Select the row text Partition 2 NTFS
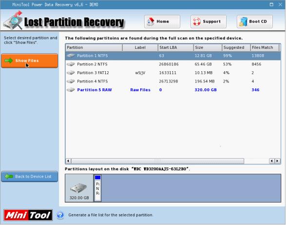 (92, 64)
